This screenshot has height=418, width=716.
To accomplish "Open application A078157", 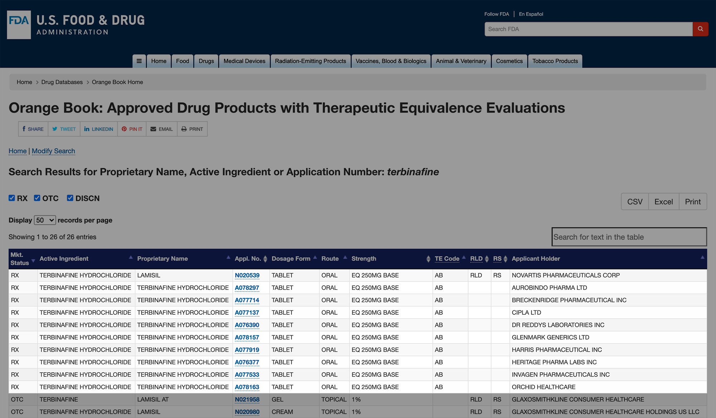I will [x=247, y=338].
